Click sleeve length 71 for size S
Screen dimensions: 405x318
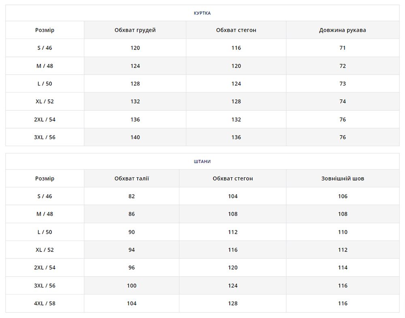(342, 48)
